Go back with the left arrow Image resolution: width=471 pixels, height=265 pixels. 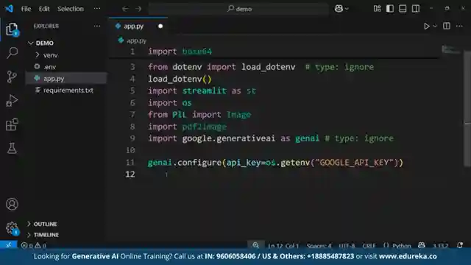click(x=125, y=9)
